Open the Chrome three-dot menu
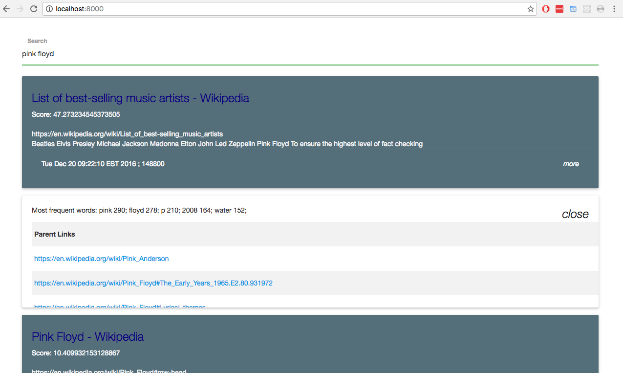623x373 pixels. tap(614, 9)
